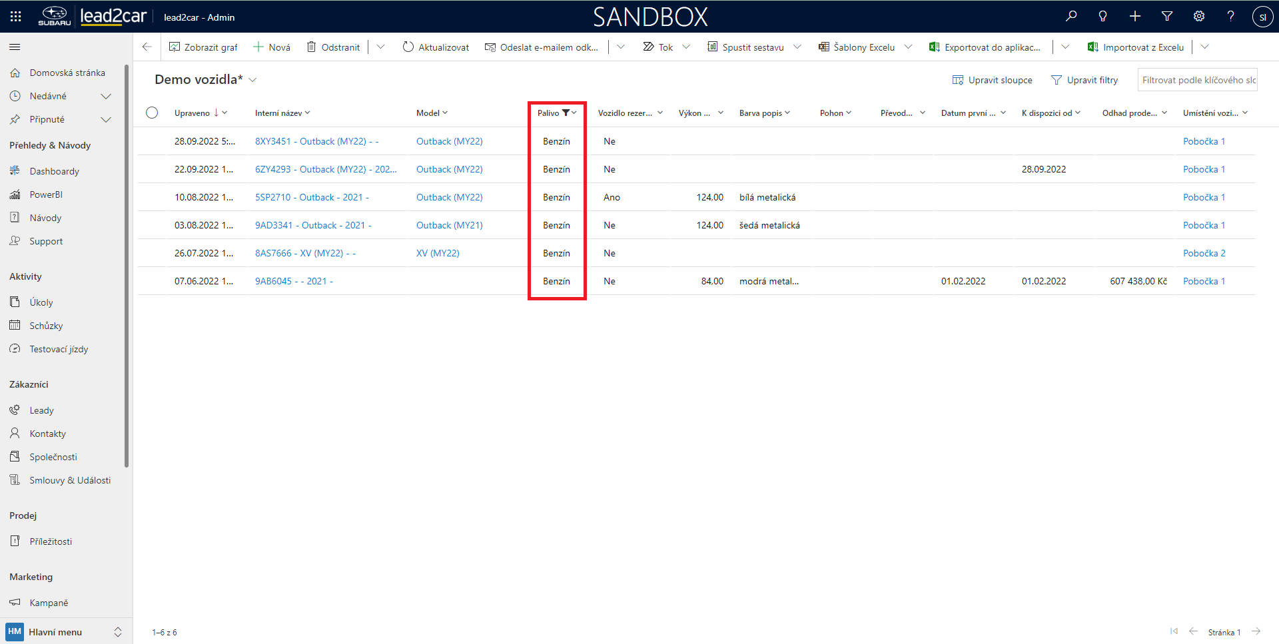Click the help question mark icon
The width and height of the screenshot is (1279, 644).
click(x=1231, y=17)
